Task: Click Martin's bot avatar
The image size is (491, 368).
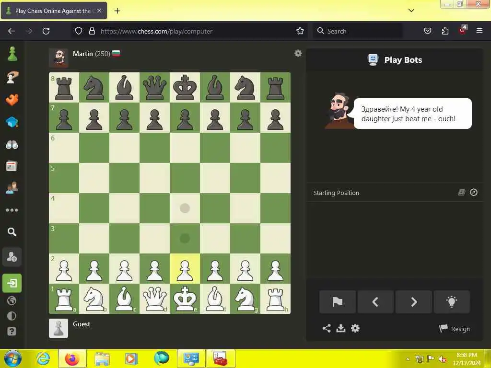Action: [x=58, y=58]
